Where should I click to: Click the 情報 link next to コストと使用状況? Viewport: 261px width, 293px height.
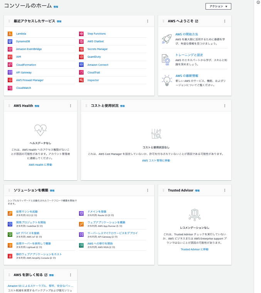[x=122, y=106]
